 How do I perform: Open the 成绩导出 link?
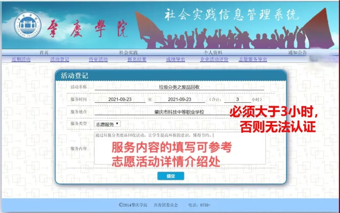[x=175, y=59]
